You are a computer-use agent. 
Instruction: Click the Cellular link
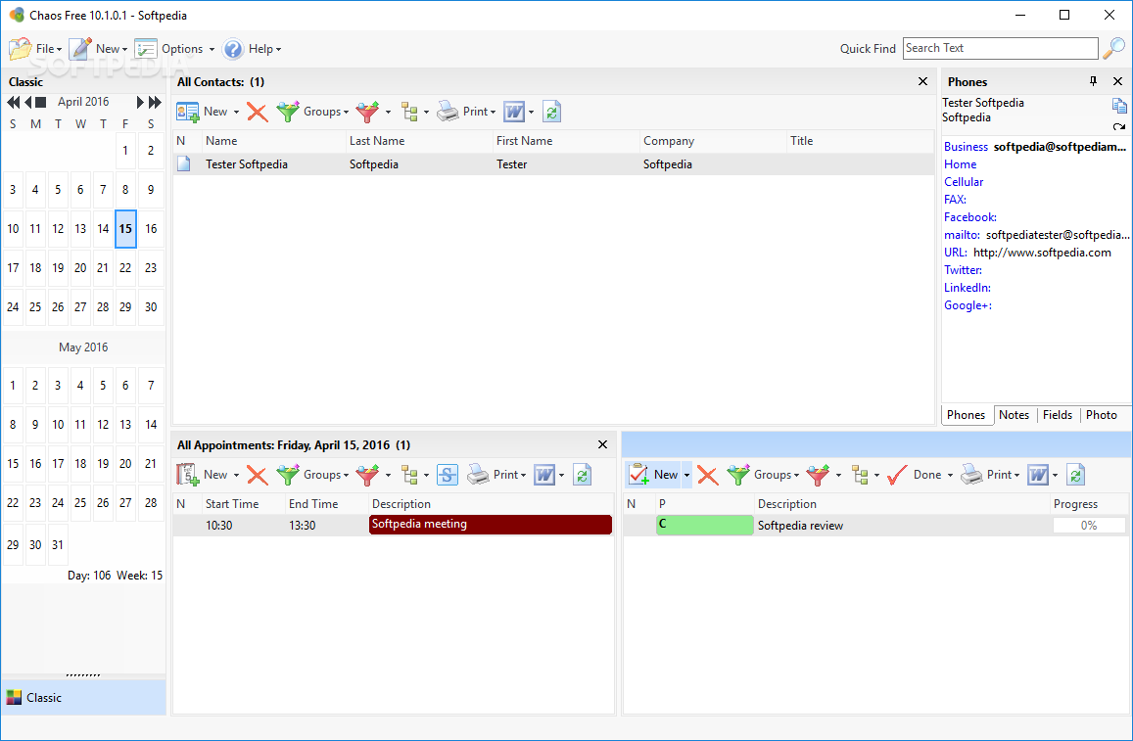click(964, 182)
